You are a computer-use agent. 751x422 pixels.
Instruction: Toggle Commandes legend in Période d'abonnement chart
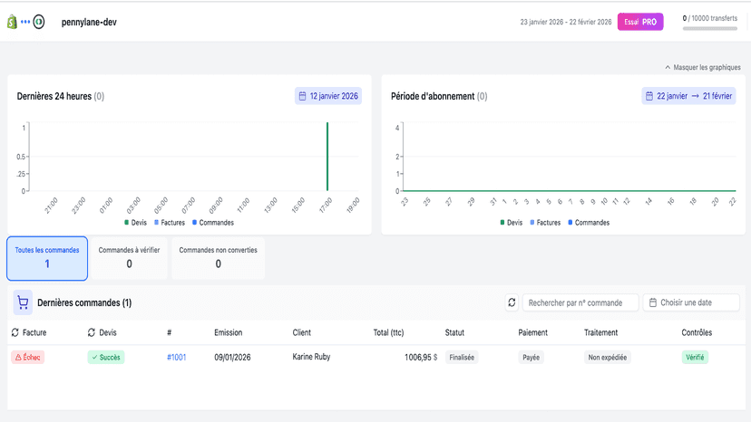(589, 223)
